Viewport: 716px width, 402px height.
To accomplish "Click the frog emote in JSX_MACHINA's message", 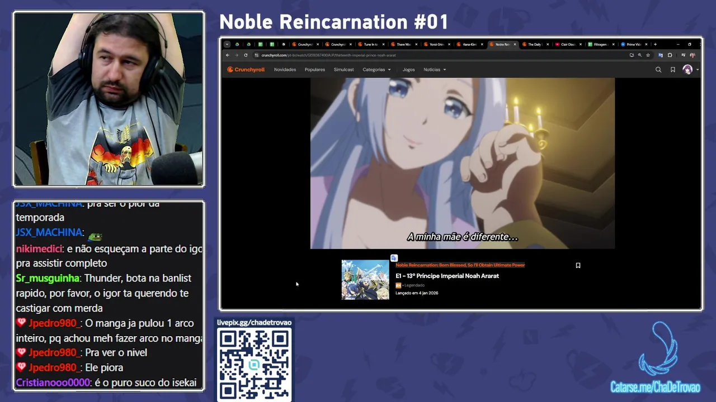I will 95,236.
